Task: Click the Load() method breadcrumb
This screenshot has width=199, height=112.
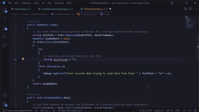Action: (x=105, y=14)
